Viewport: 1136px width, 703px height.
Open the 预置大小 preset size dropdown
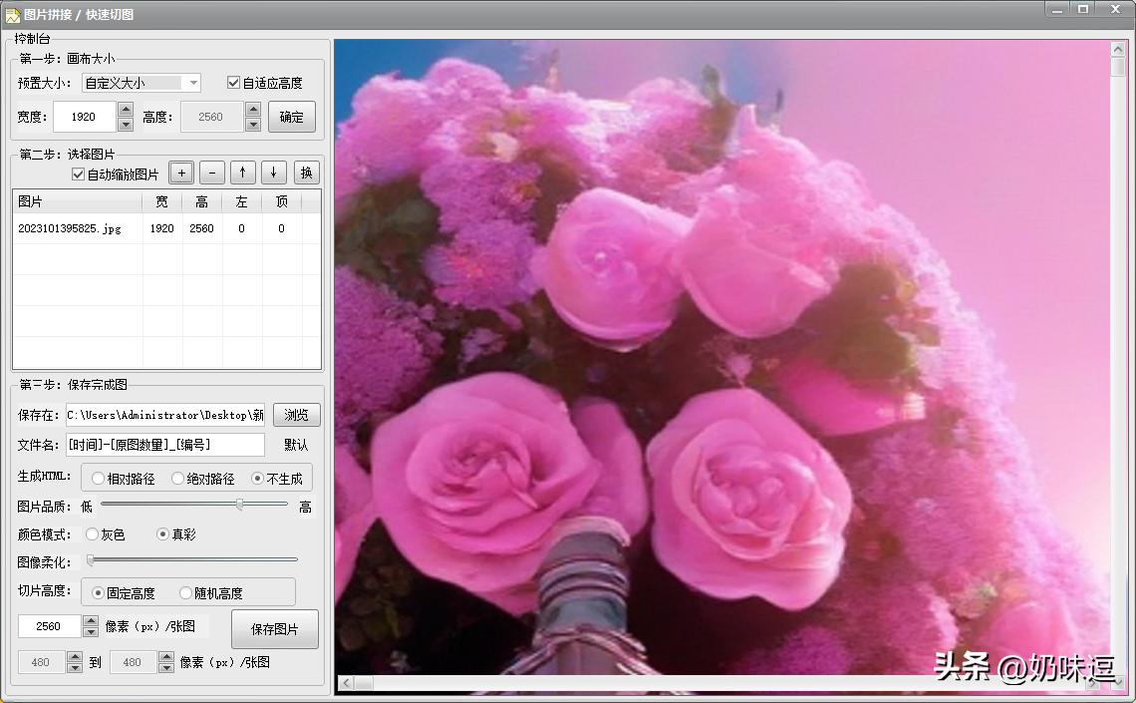click(193, 83)
